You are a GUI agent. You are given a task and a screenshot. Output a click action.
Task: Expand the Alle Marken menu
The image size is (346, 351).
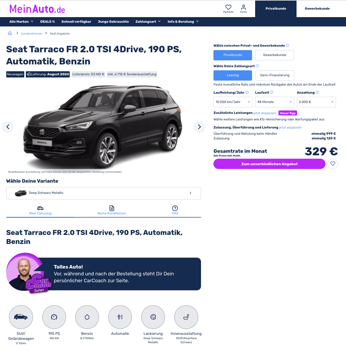[x=21, y=21]
